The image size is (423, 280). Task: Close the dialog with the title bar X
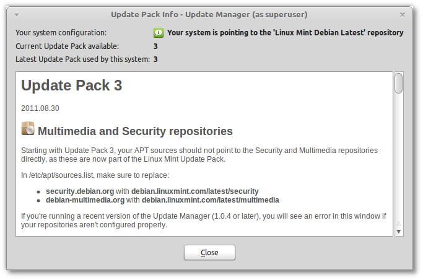402,15
